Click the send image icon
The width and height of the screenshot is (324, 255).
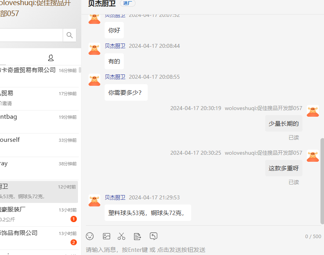pyautogui.click(x=106, y=236)
